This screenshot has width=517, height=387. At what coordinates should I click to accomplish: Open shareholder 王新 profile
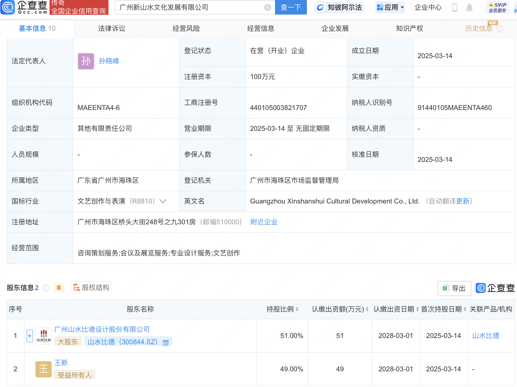tap(61, 363)
